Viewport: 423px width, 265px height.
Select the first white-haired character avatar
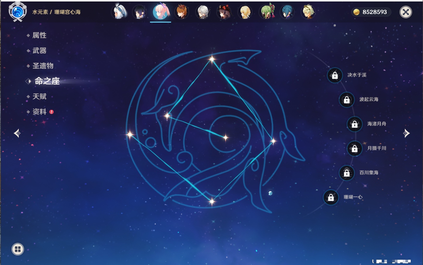pos(119,12)
